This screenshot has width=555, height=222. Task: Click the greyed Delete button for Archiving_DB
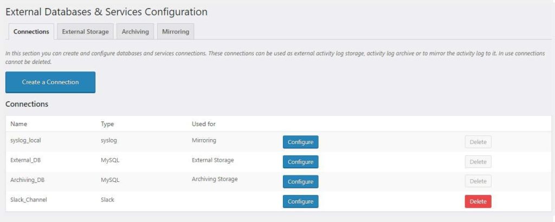[x=477, y=181]
